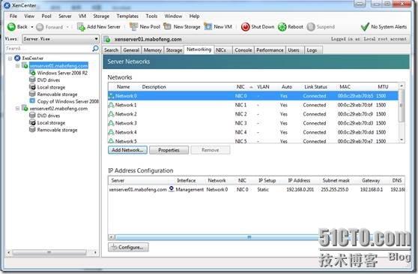The image size is (418, 274).
Task: Click the Management interface icon
Action: 172,189
